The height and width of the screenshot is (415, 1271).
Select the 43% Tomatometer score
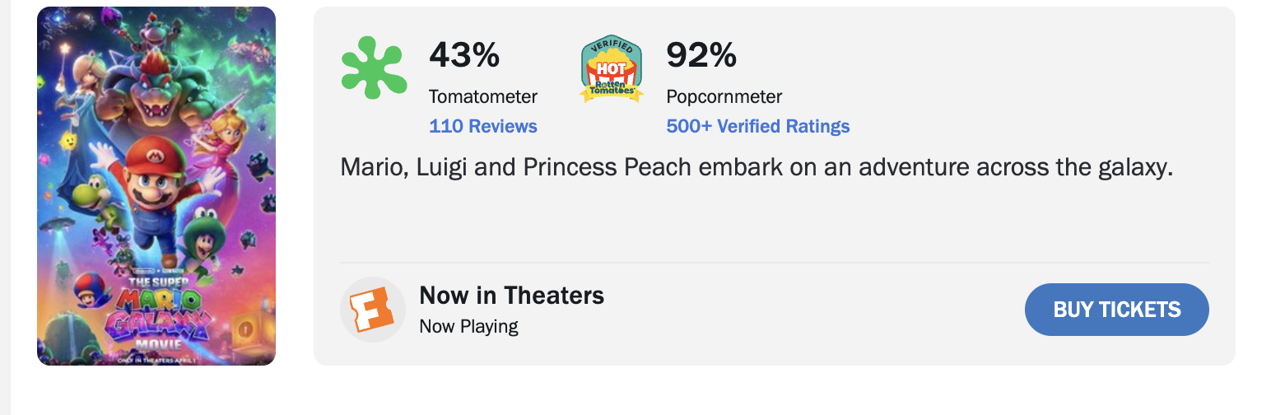pyautogui.click(x=464, y=55)
